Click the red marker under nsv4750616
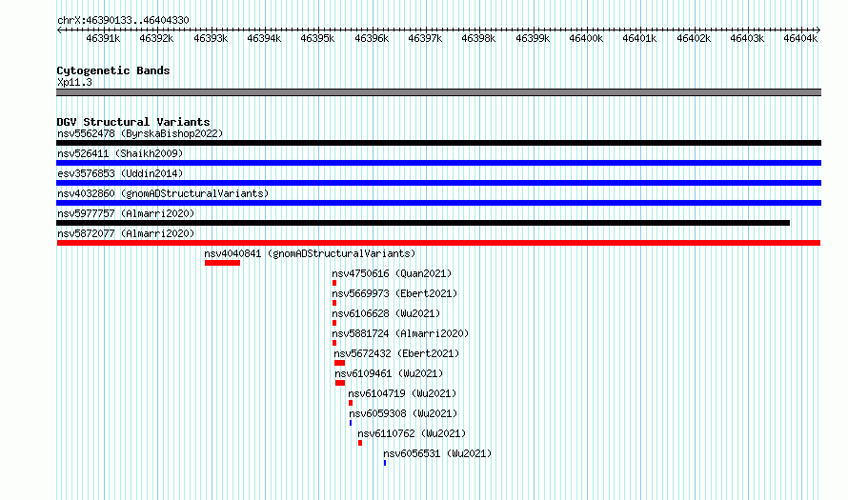The height and width of the screenshot is (500, 848). (x=334, y=283)
